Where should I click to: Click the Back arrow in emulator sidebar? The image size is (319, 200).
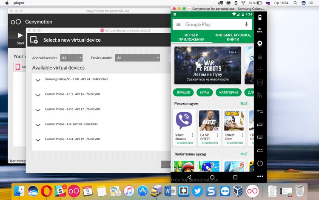point(260,111)
